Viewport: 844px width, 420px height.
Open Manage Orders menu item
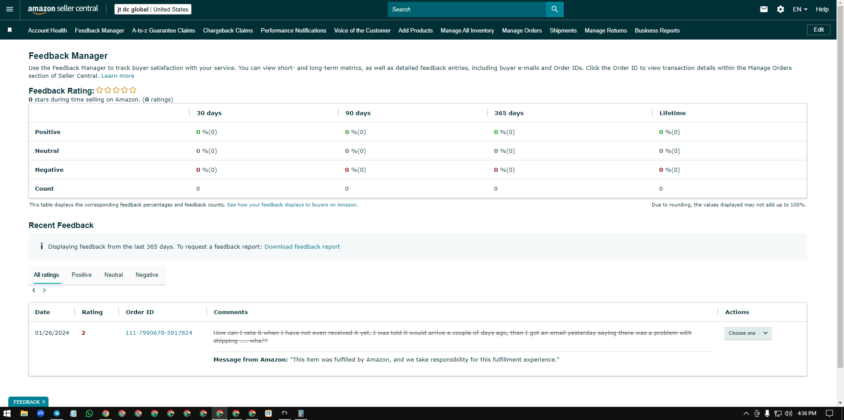(x=522, y=30)
